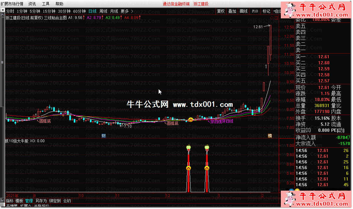Click the 榜 ranking marker icon
353x209 pixels.
coord(270,136)
